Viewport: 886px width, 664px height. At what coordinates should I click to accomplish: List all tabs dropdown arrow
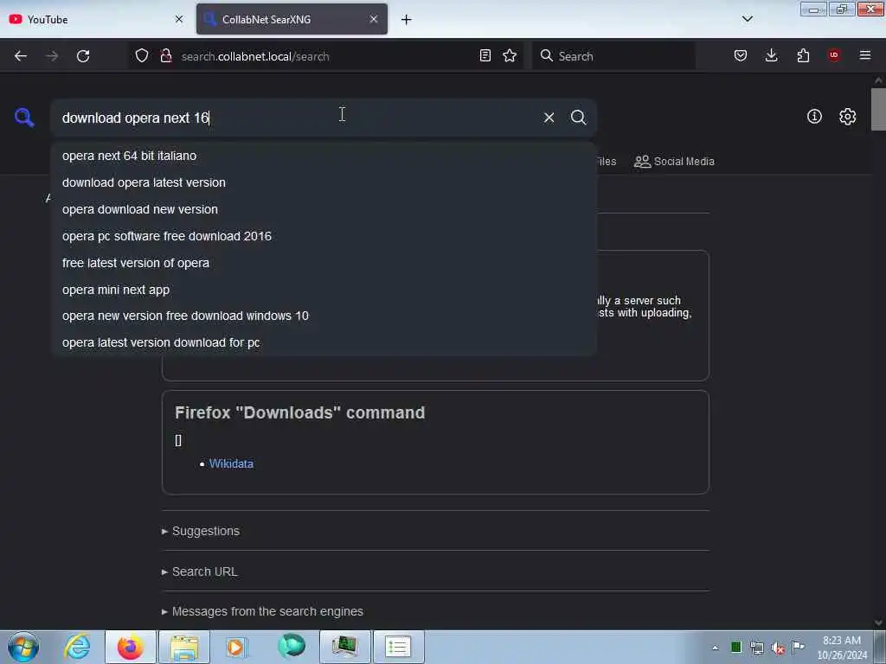point(747,19)
